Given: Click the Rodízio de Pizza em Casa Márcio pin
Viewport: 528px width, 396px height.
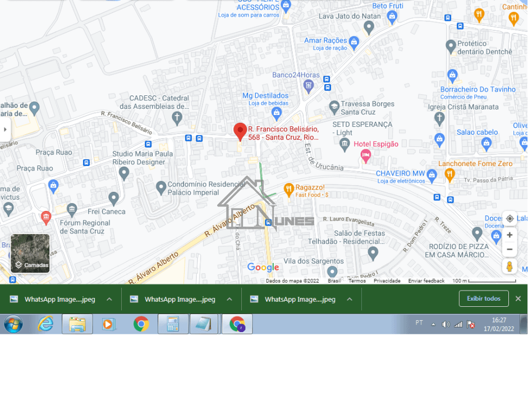Looking at the screenshot, I should [x=477, y=234].
